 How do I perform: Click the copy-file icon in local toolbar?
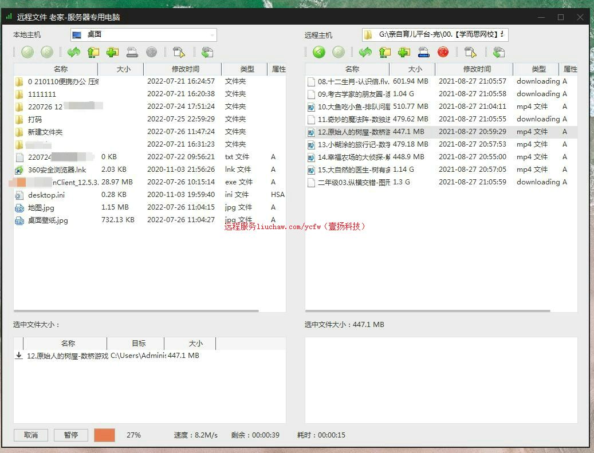click(179, 52)
